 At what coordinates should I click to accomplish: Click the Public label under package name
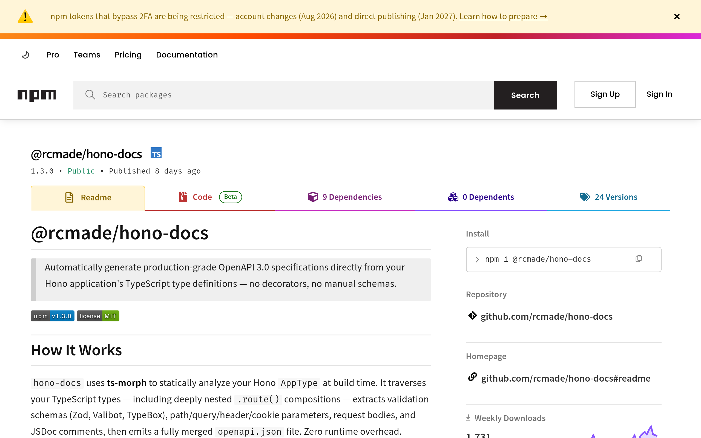click(81, 171)
